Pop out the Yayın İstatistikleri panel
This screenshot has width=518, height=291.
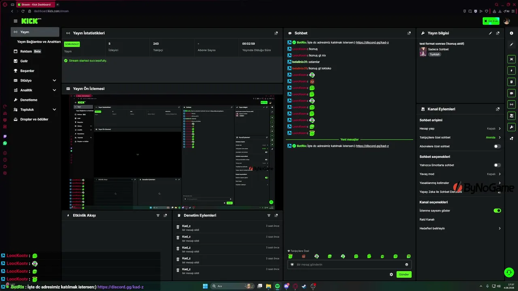pyautogui.click(x=276, y=33)
